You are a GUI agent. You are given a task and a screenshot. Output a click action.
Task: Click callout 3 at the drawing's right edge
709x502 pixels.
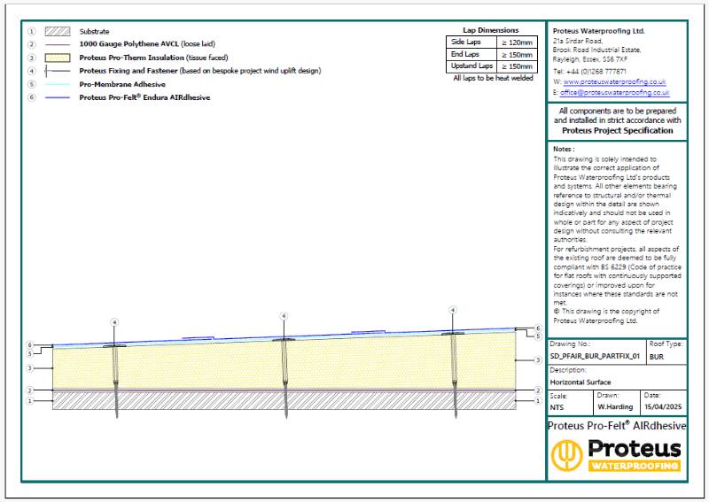coord(538,360)
